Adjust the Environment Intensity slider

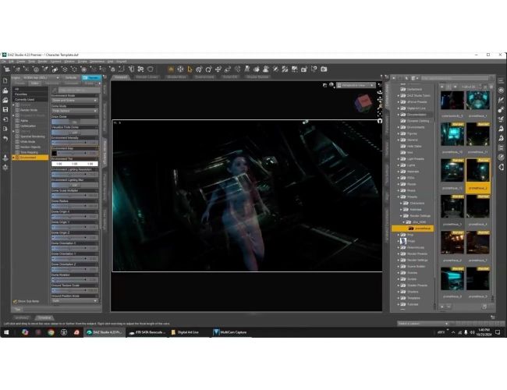click(x=75, y=143)
